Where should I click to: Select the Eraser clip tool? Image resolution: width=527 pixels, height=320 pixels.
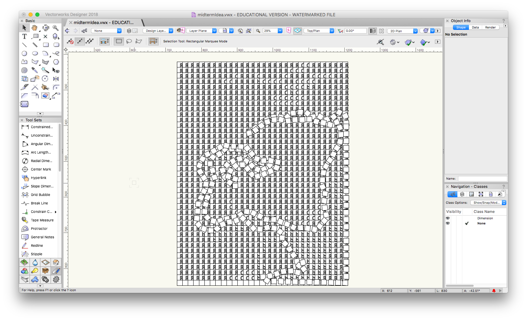coord(46,96)
